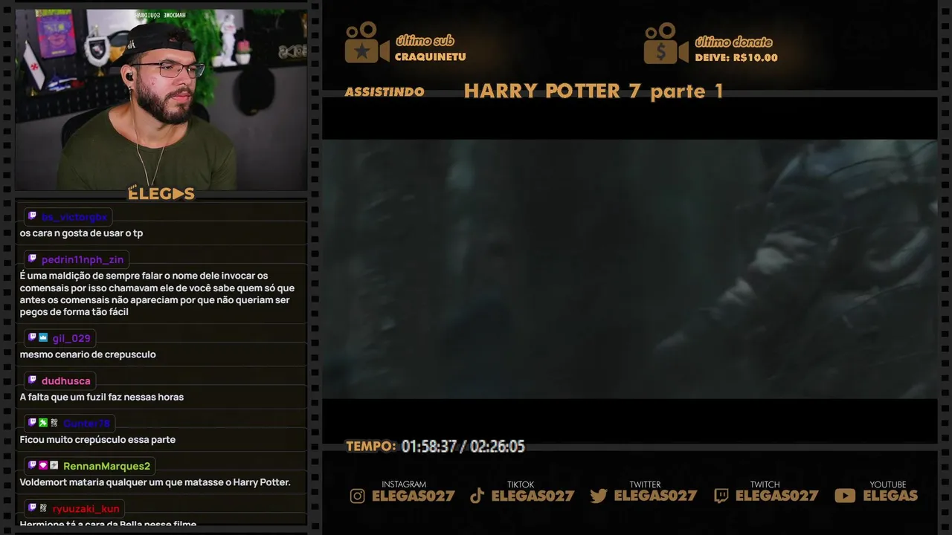The width and height of the screenshot is (952, 535).
Task: Click Twitch badge beside bs_victorgbx
Action: pos(32,216)
